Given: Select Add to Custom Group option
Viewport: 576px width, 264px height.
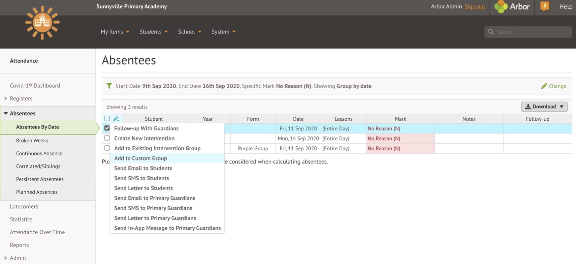Looking at the screenshot, I should coord(167,158).
